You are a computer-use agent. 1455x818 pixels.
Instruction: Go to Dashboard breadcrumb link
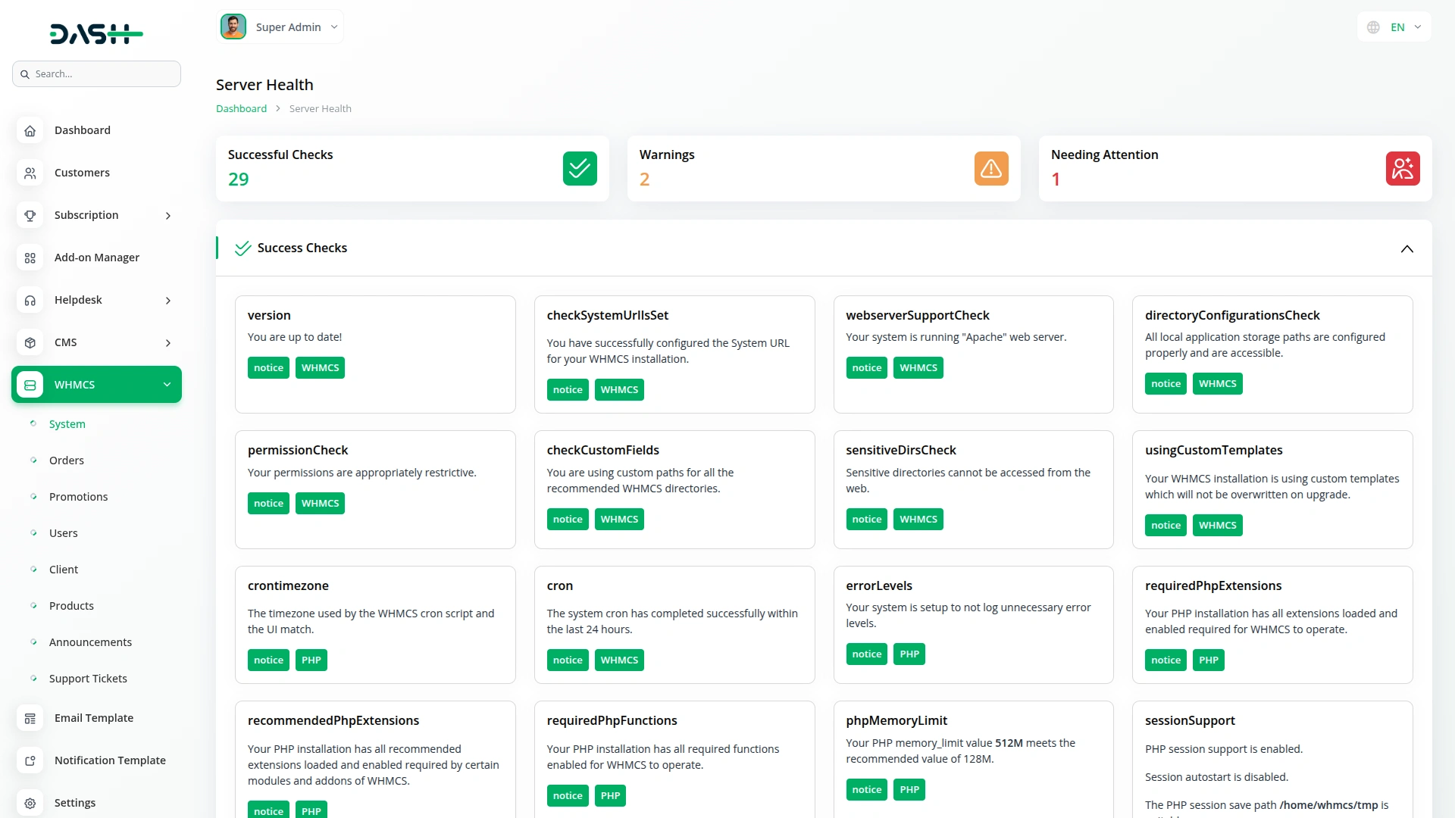[241, 108]
